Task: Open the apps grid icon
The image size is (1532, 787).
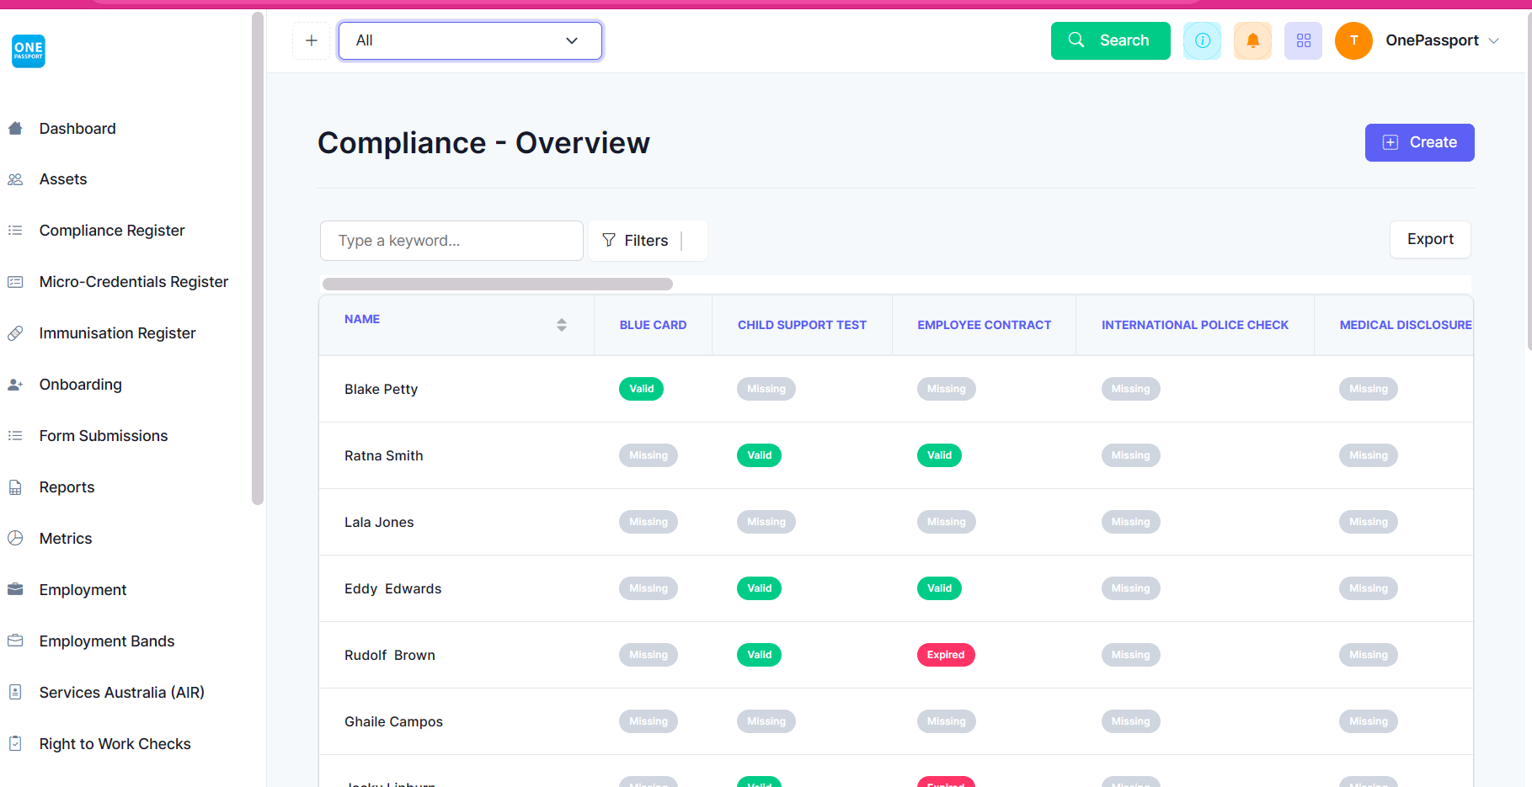Action: point(1304,40)
